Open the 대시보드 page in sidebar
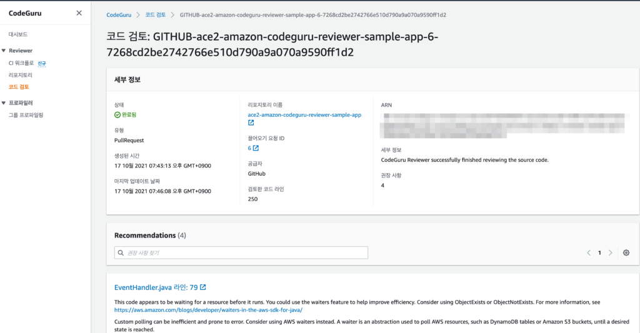Viewport: 640px width, 333px height. [18, 34]
